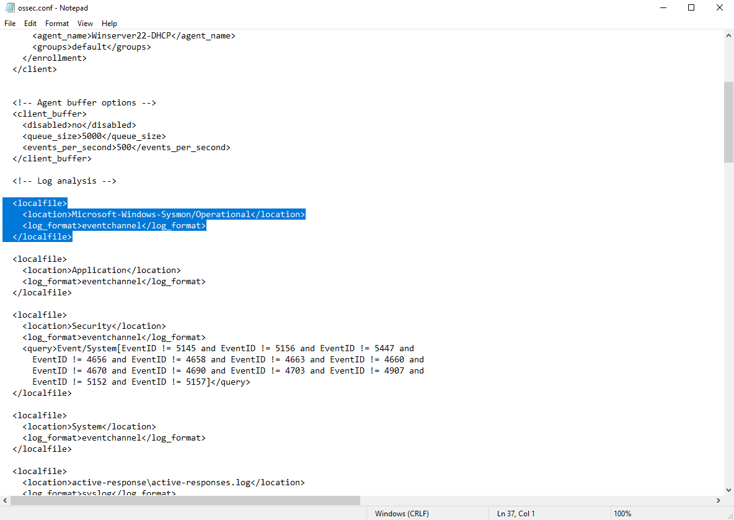Open the Format menu

click(x=57, y=24)
